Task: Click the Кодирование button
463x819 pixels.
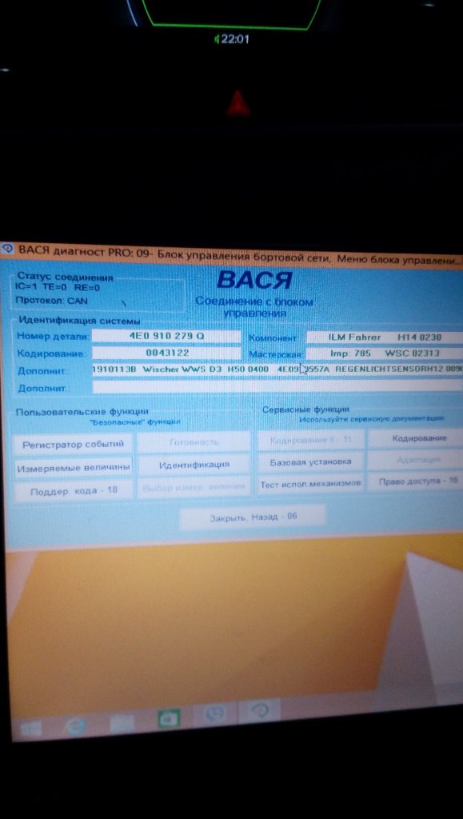Action: coord(419,438)
